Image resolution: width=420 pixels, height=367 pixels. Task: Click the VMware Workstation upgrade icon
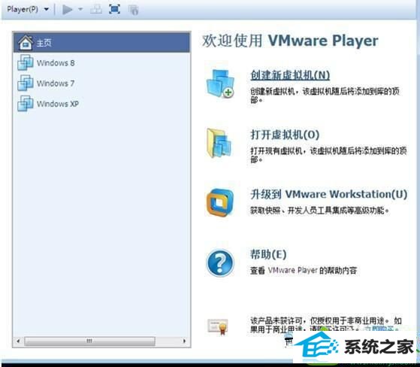coord(220,202)
